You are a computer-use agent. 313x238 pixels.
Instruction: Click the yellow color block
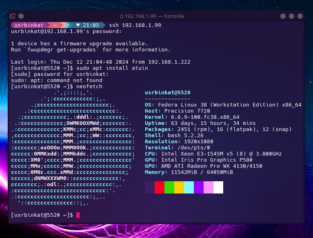tap(179, 187)
